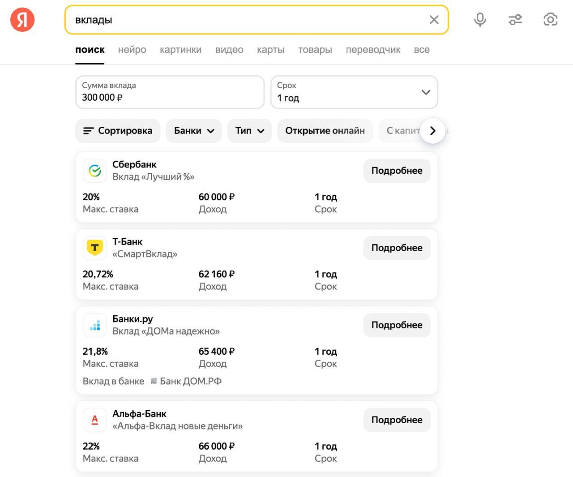Open image search camera icon
This screenshot has height=477, width=573.
point(550,20)
